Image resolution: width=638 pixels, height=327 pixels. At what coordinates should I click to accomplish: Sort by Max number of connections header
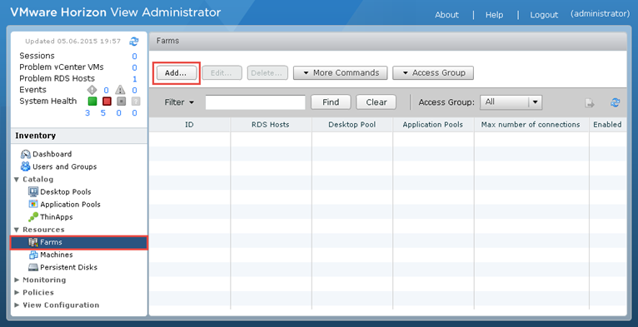(x=531, y=125)
